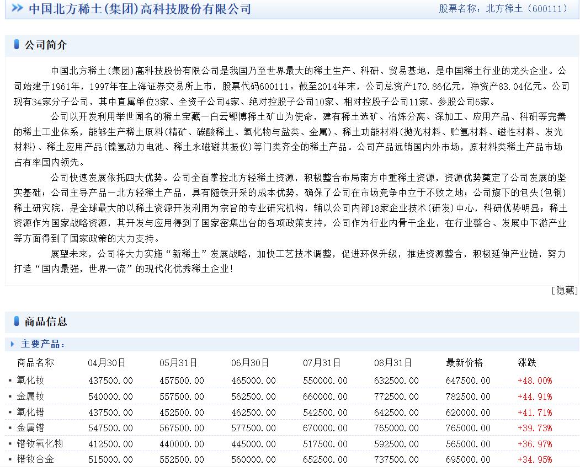Screen dimensions: 580x471
Task: Click the 主要产品 label
Action: pos(42,344)
